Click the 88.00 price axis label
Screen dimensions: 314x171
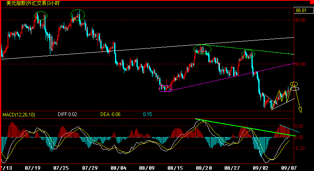(x=300, y=64)
